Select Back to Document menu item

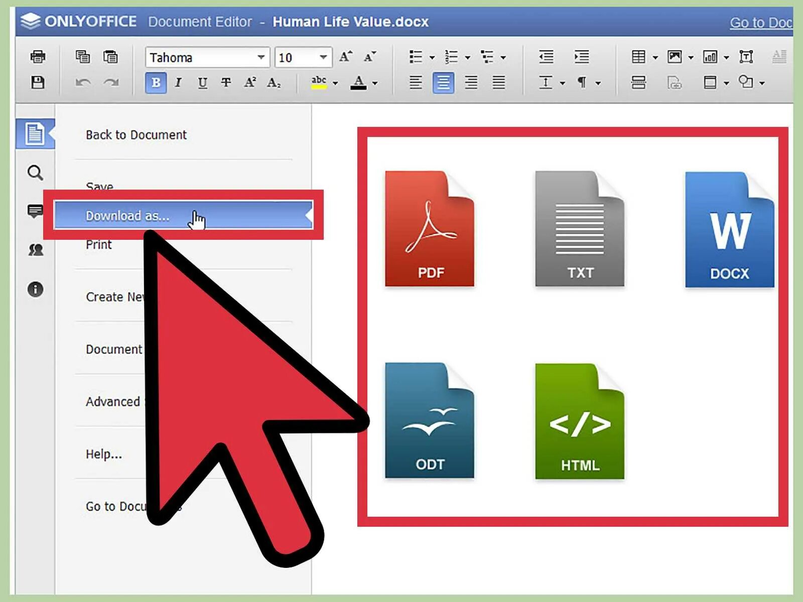(x=136, y=135)
